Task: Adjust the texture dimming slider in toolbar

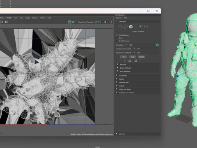Action: click(x=105, y=22)
